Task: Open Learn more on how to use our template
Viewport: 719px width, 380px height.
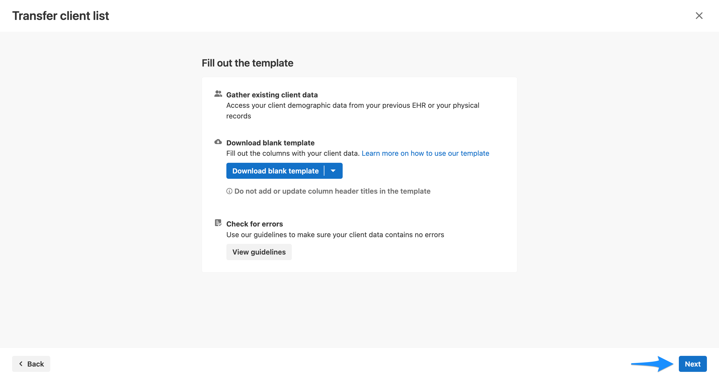Action: click(425, 153)
